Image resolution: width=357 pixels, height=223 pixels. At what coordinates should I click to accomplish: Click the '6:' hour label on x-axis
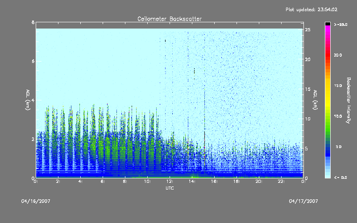103,182
